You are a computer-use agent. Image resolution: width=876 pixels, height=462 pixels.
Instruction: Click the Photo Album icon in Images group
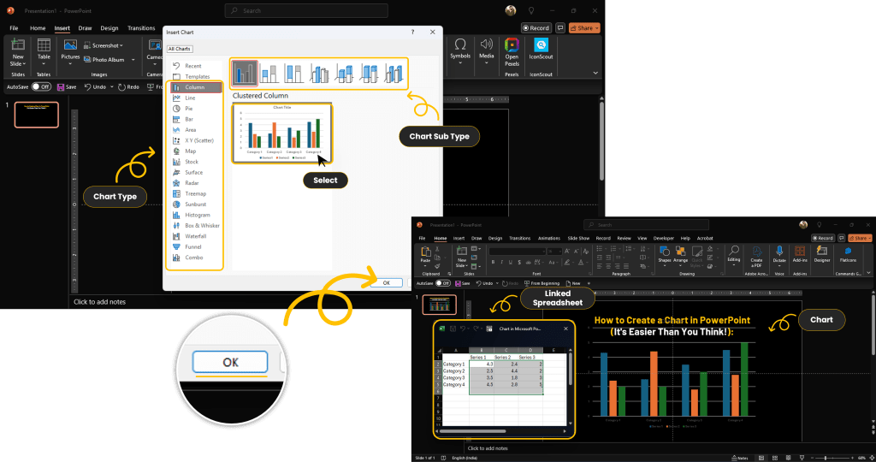(x=88, y=60)
